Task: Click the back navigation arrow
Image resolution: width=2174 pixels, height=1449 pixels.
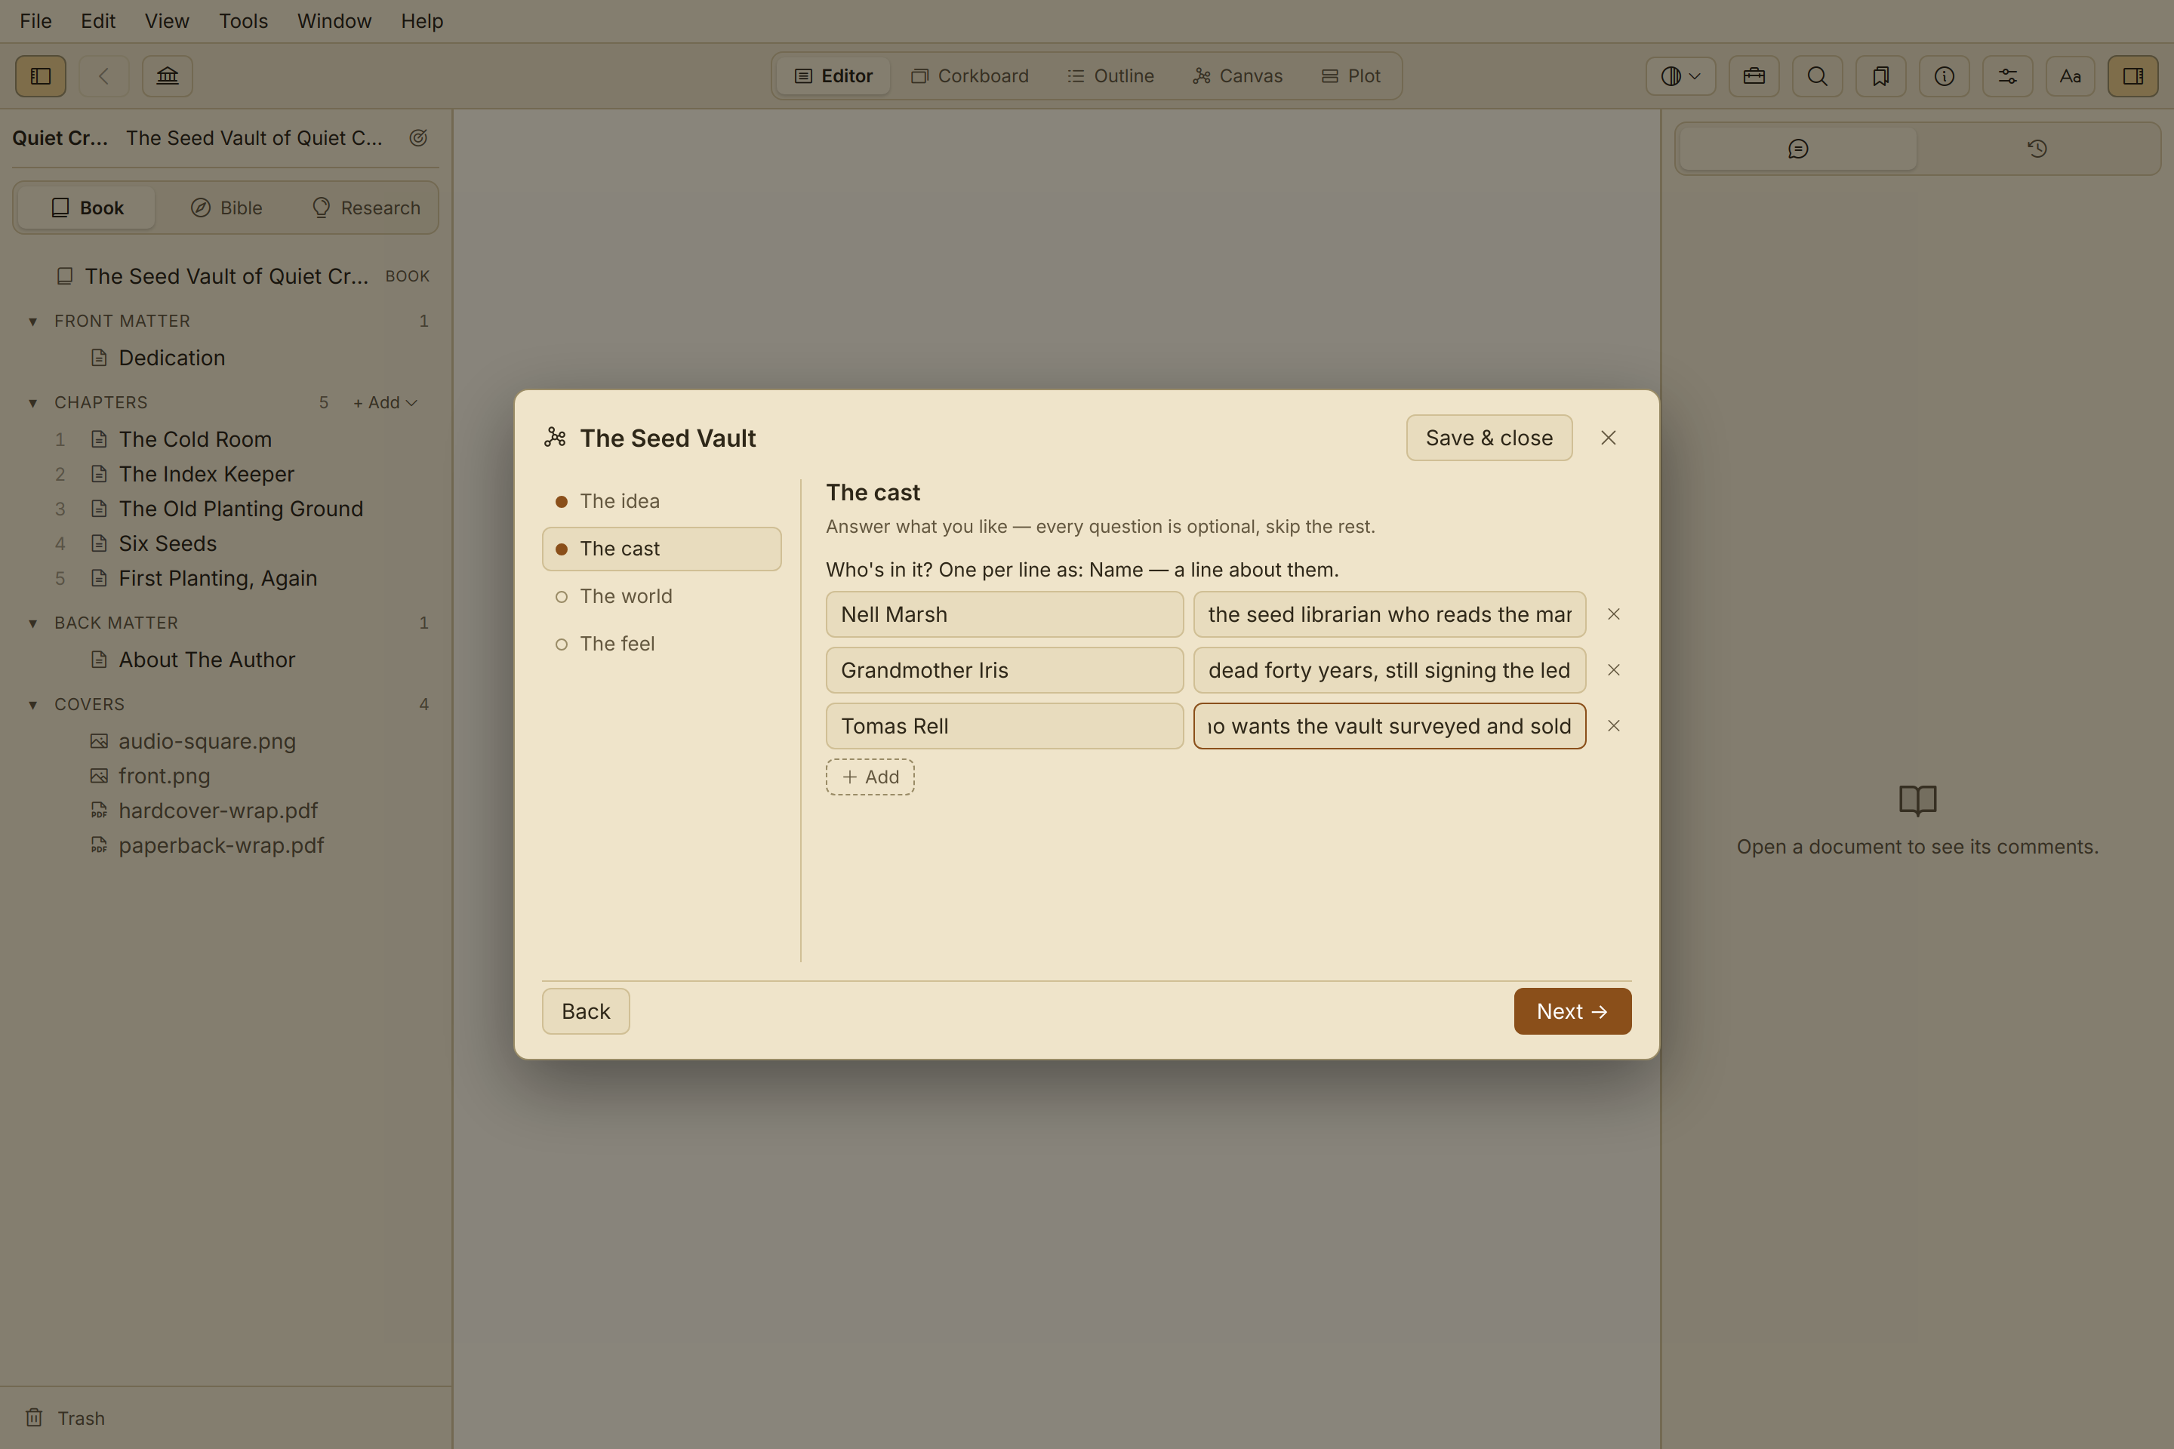Action: [x=103, y=75]
